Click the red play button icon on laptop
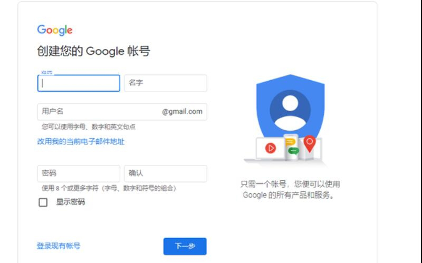The image size is (422, 263). [271, 148]
